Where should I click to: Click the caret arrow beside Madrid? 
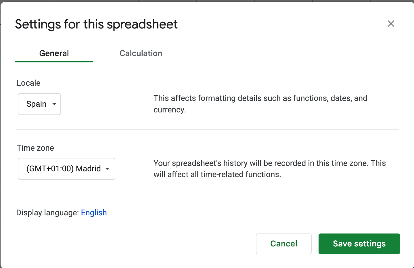[107, 169]
